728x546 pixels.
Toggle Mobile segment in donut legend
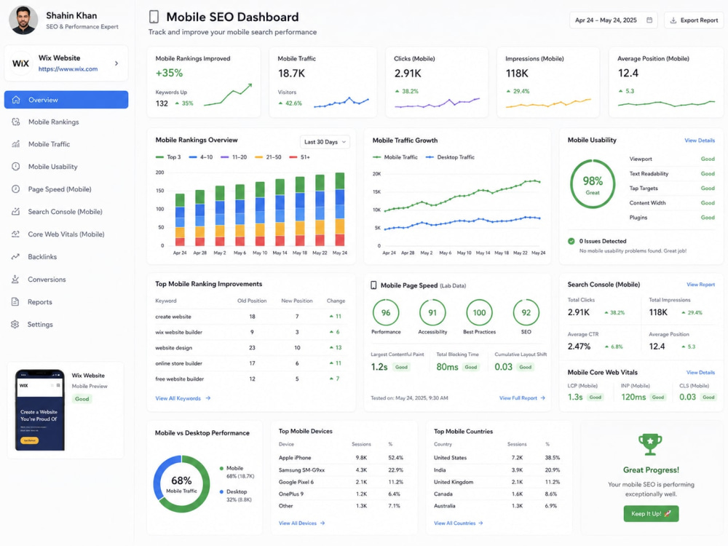tap(237, 472)
